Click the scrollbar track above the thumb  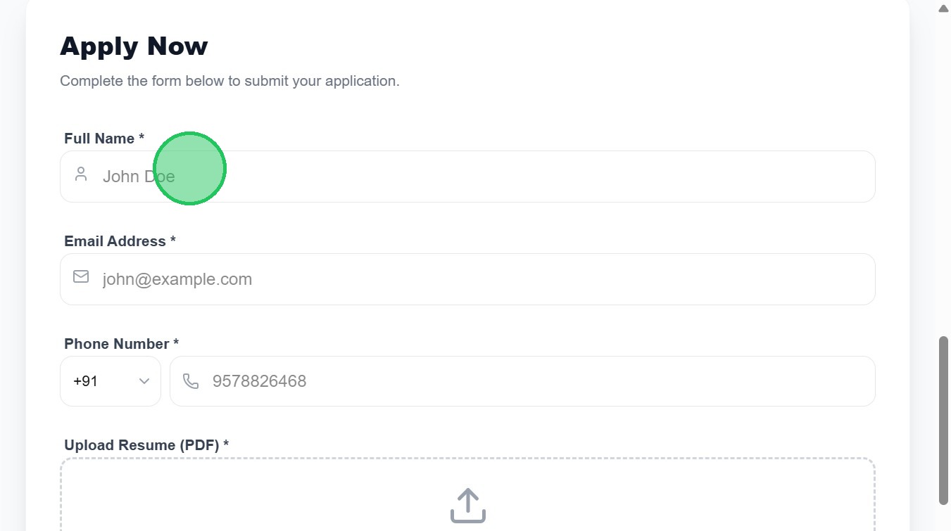[943, 176]
